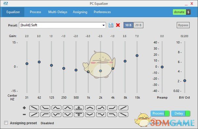Click the Equalizer tab
The height and width of the screenshot is (129, 198).
(x=13, y=12)
